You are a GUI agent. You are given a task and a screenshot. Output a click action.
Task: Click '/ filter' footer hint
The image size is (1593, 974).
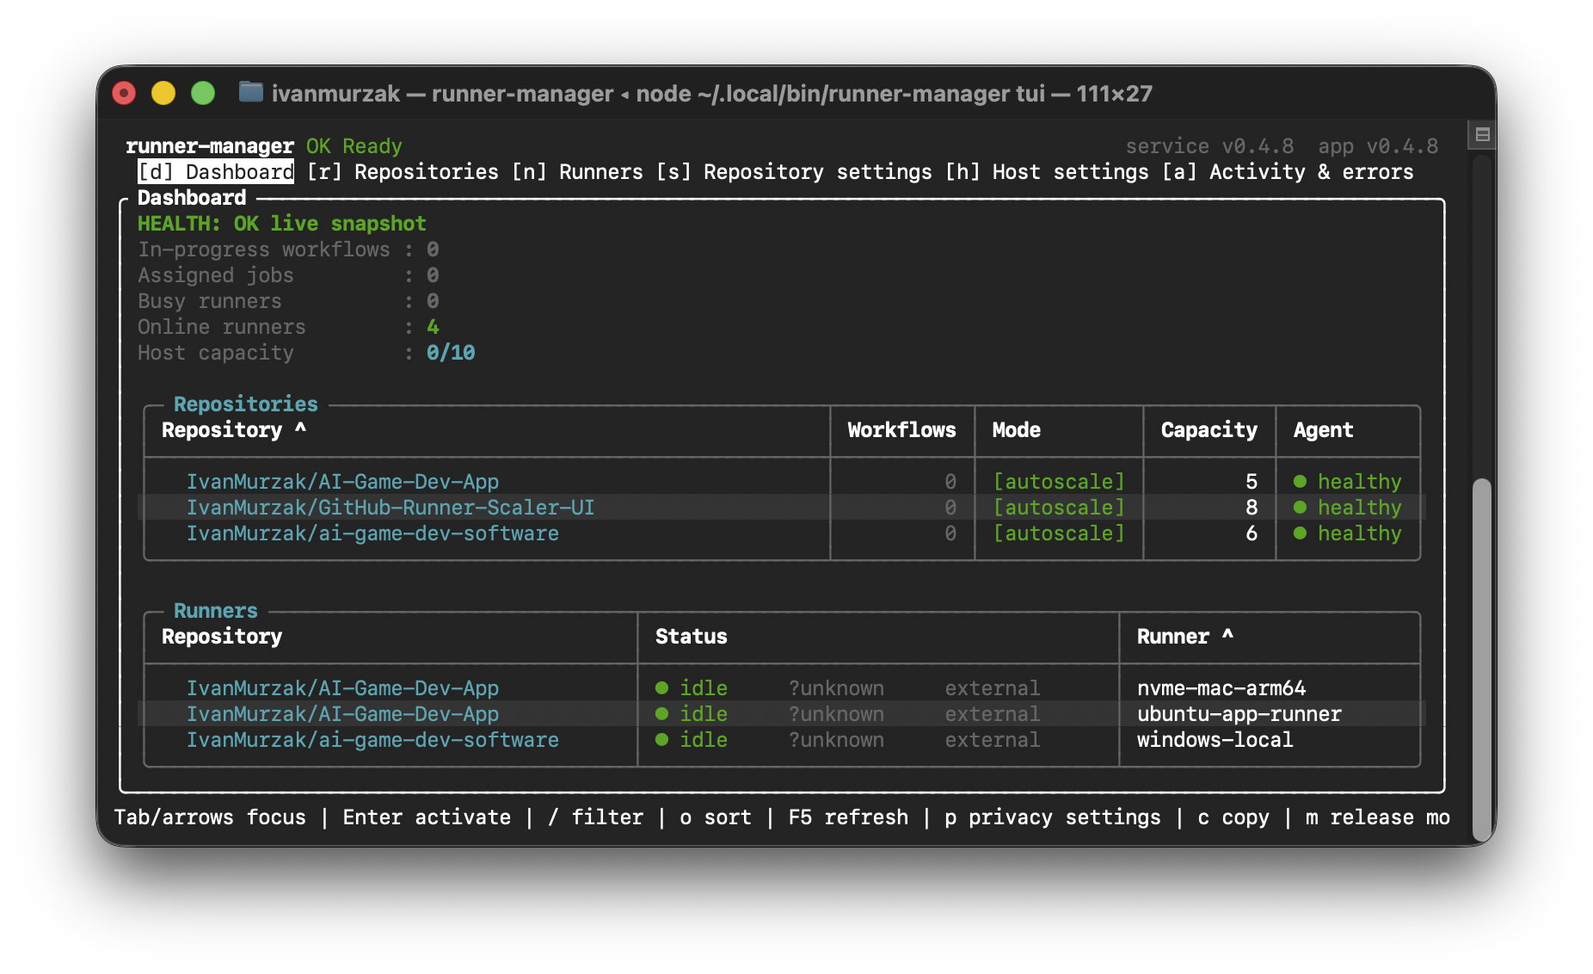click(595, 817)
